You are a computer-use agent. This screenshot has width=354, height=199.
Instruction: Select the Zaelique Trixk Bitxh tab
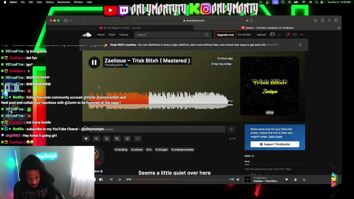267,28
